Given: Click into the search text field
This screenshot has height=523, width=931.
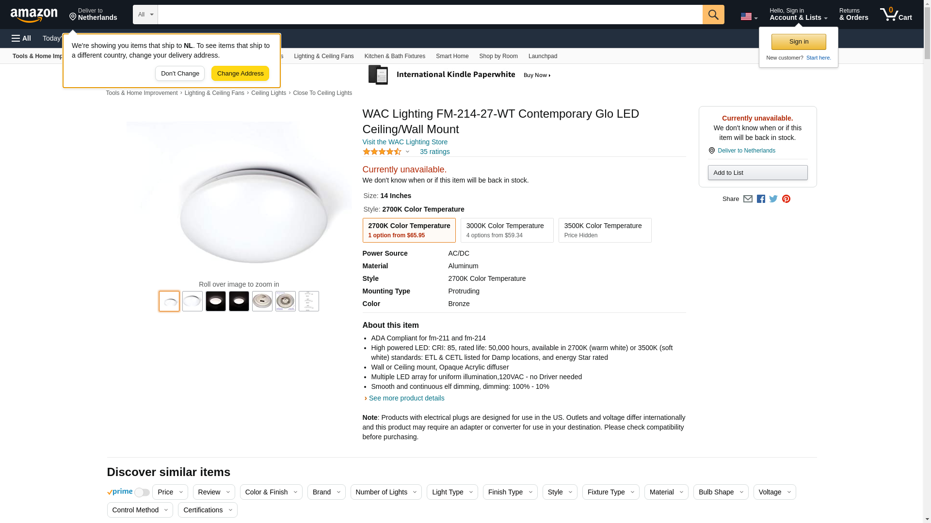Looking at the screenshot, I should coord(430,15).
